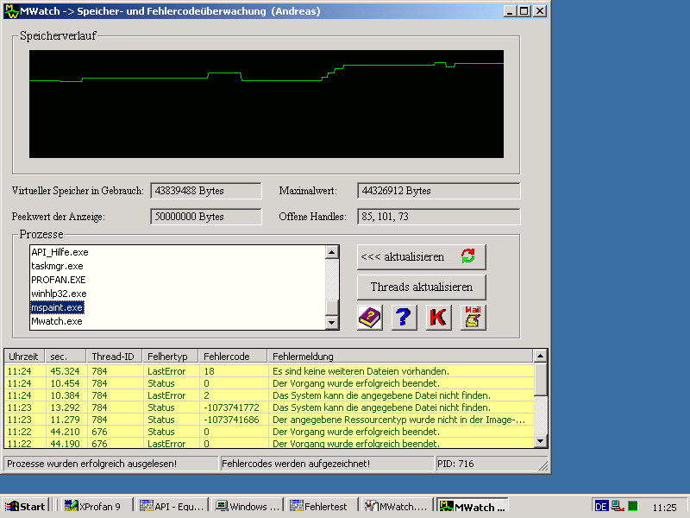Select row with error code 18

(x=269, y=371)
